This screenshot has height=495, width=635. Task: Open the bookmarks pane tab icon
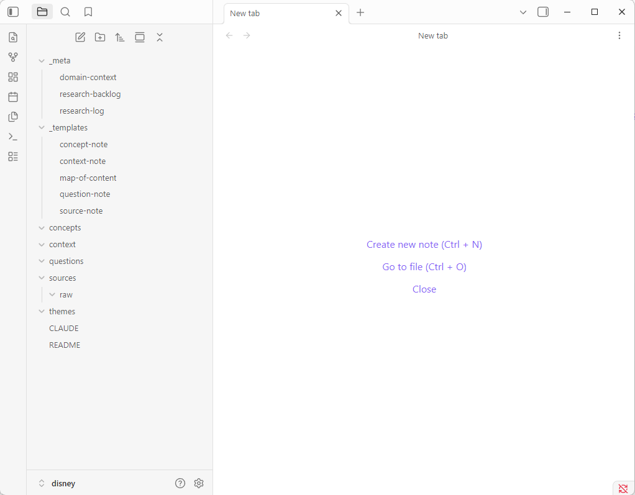point(88,12)
